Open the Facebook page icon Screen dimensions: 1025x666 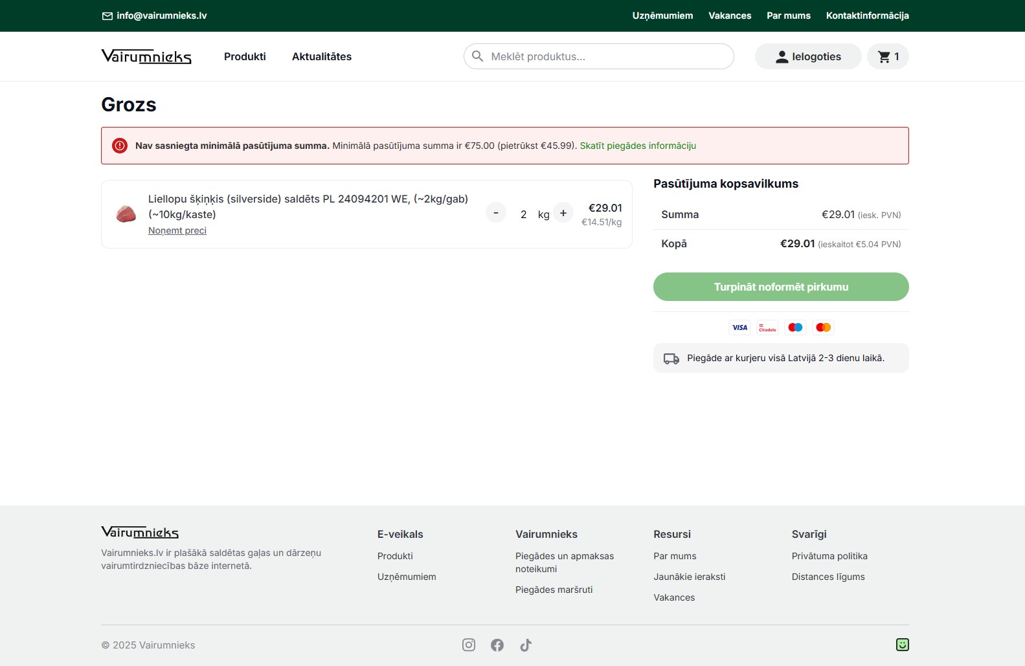click(x=497, y=645)
